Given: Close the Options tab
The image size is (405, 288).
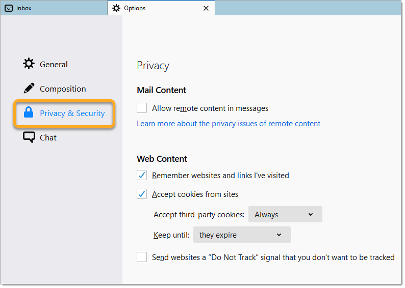Looking at the screenshot, I should [206, 8].
